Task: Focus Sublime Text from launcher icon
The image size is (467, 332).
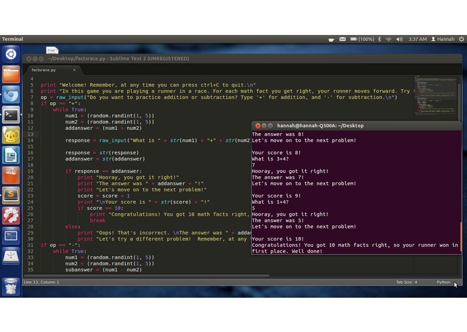Action: click(11, 196)
